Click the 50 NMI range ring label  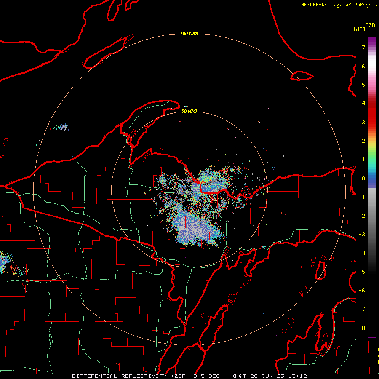coord(189,111)
